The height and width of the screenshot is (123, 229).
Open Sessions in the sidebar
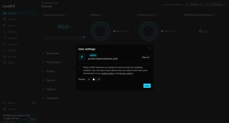[x=19, y=19]
